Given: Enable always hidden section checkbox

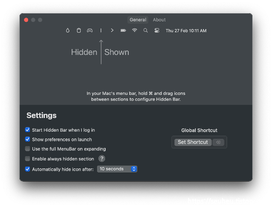Looking at the screenshot, I should [x=27, y=158].
